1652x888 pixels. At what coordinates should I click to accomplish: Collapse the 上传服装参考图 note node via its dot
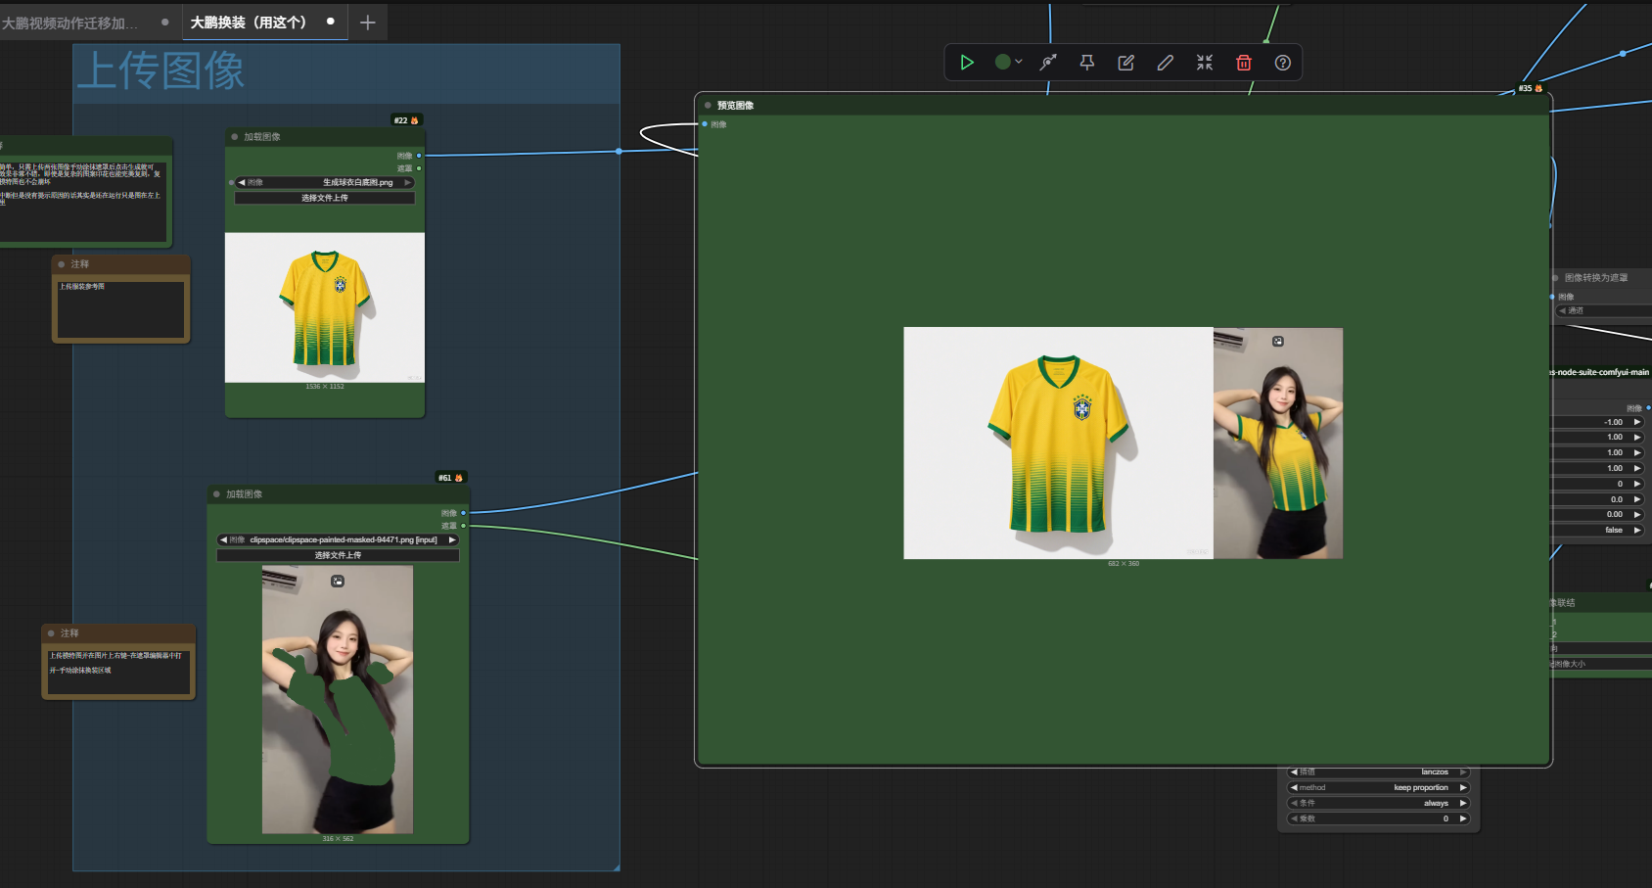62,264
